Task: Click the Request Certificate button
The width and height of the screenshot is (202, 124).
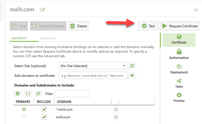Action: [180, 26]
